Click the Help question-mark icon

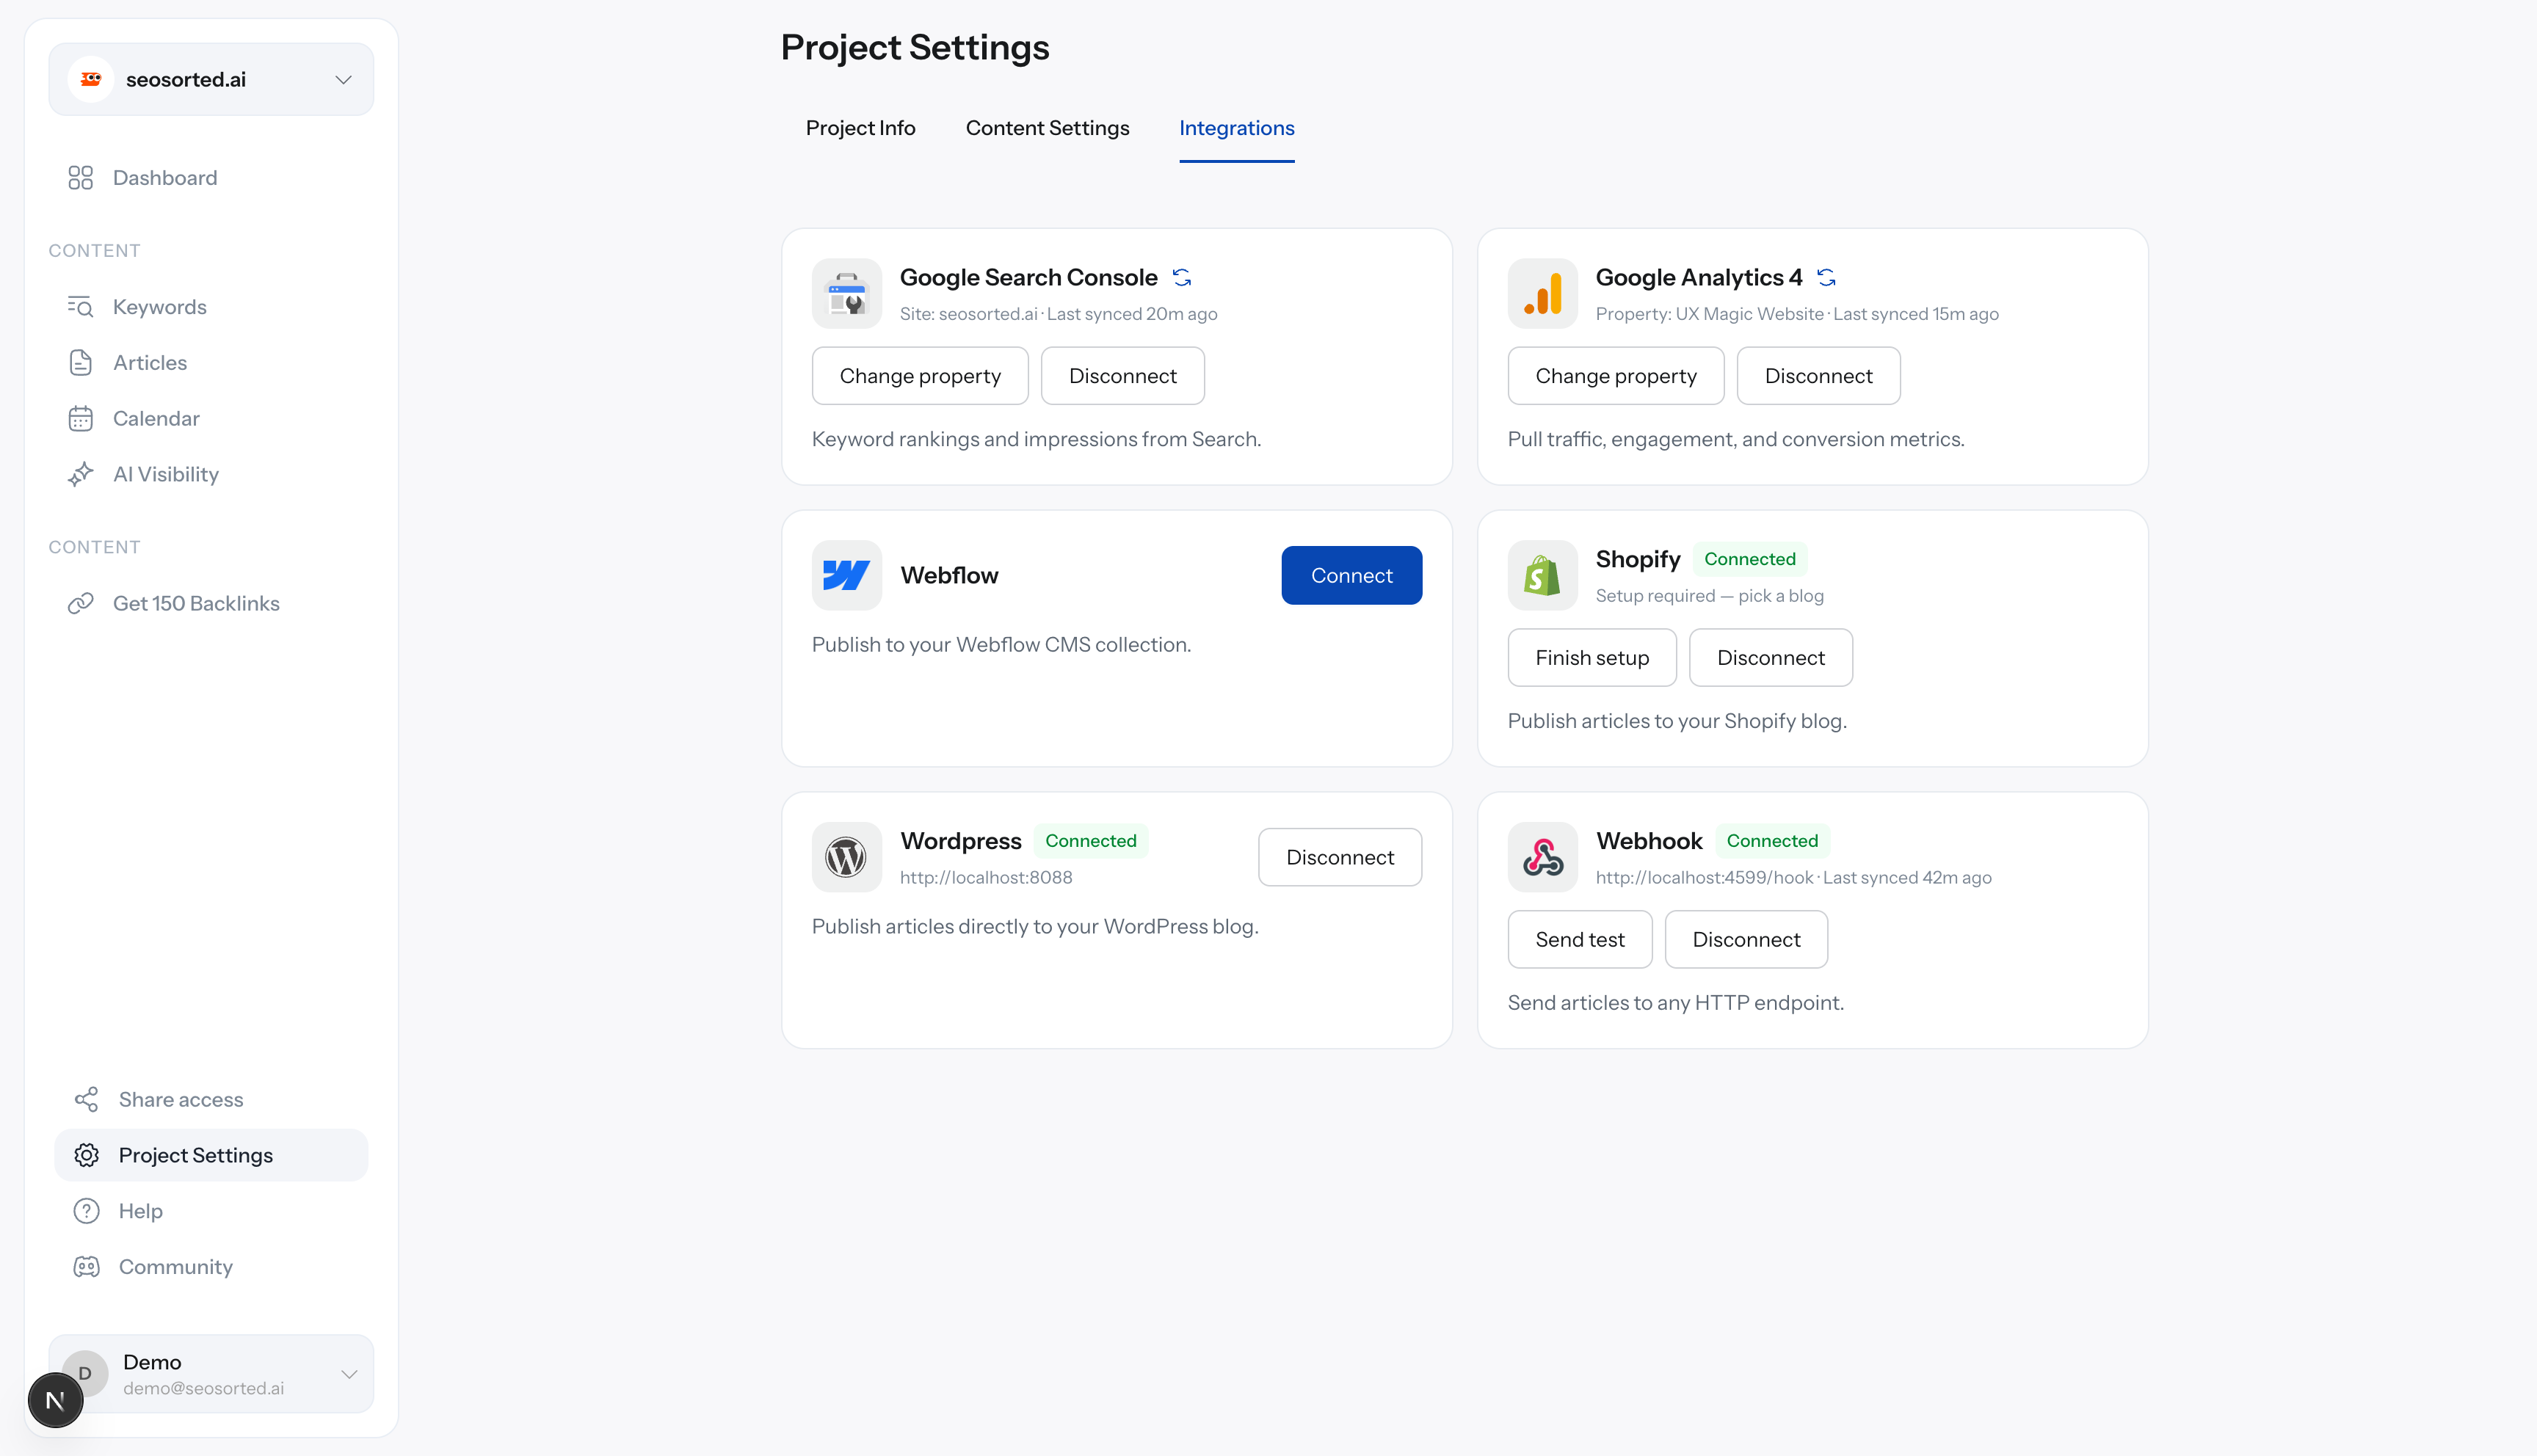tap(87, 1211)
